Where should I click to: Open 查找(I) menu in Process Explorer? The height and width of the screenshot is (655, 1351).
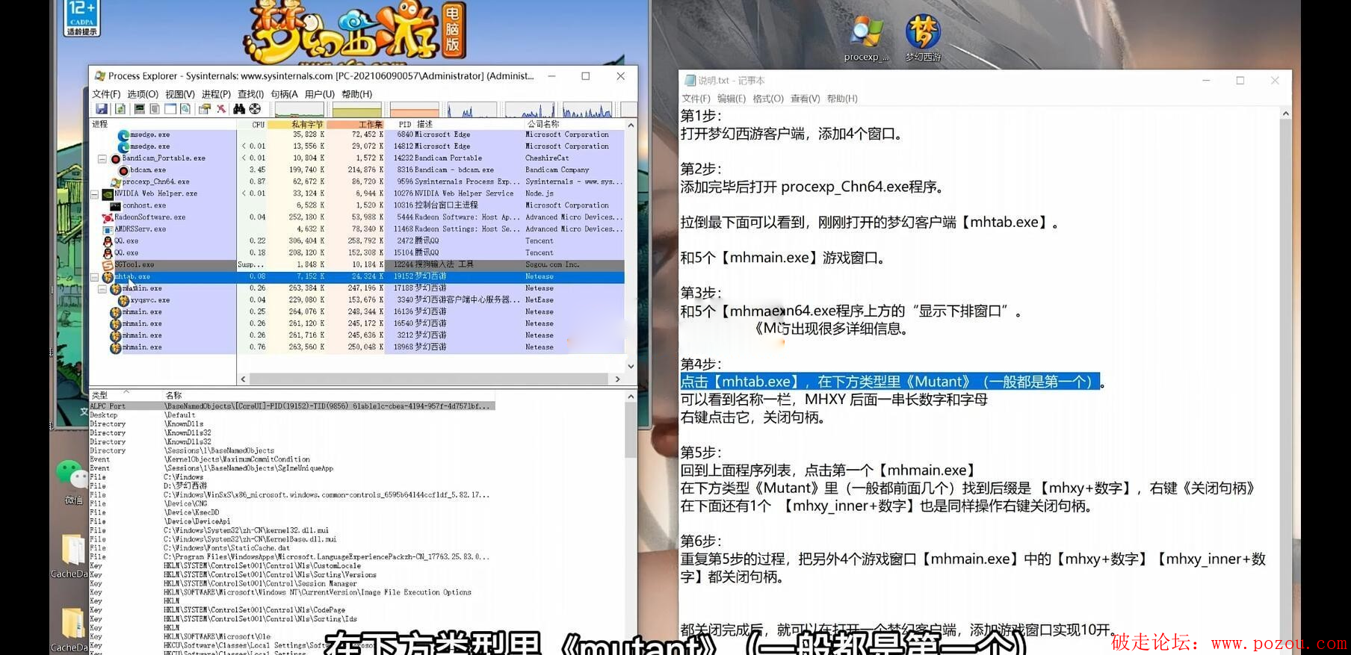(251, 94)
